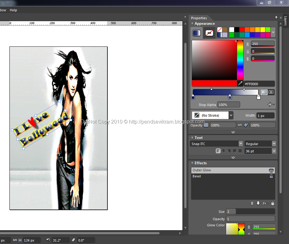This screenshot has width=289, height=244.
Task: Expand the more swatches dropdown
Action: [x=273, y=32]
